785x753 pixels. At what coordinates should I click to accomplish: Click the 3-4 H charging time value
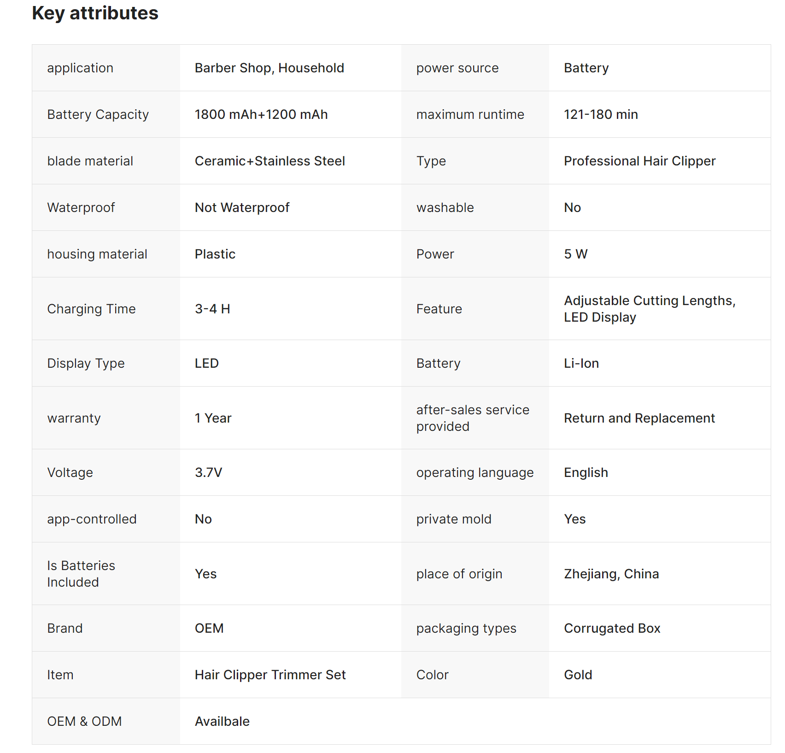tap(212, 309)
